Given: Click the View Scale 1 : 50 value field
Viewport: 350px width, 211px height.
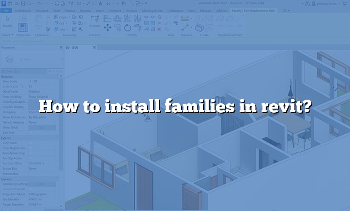Looking at the screenshot, I should click(x=42, y=82).
